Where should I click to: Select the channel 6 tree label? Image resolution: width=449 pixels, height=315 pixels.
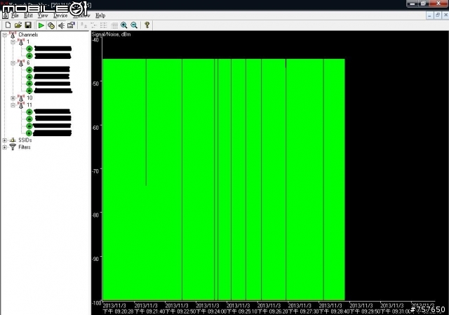coord(28,62)
